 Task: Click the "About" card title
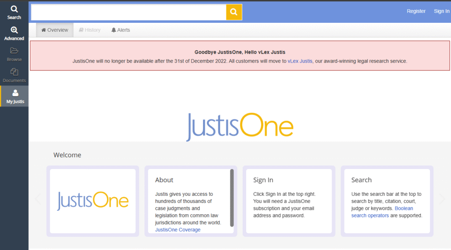point(164,180)
